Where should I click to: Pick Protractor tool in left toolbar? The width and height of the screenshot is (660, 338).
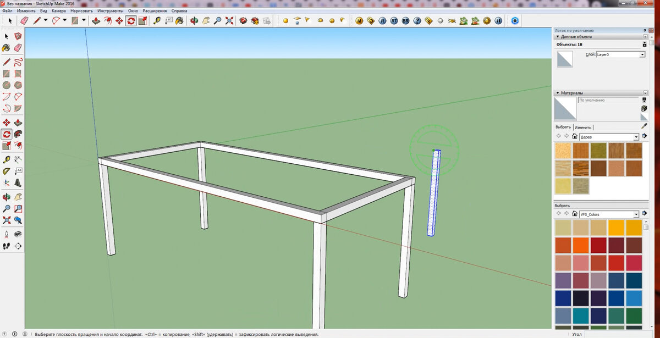pyautogui.click(x=7, y=170)
